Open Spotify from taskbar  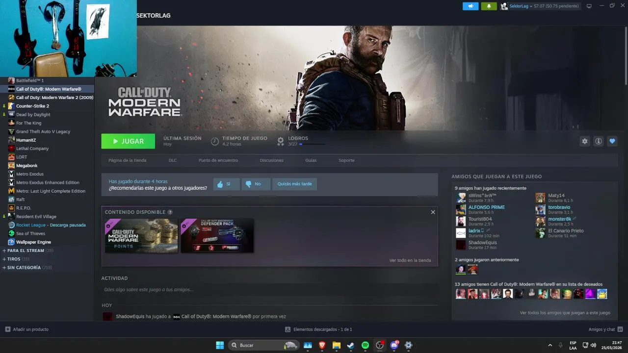365,345
